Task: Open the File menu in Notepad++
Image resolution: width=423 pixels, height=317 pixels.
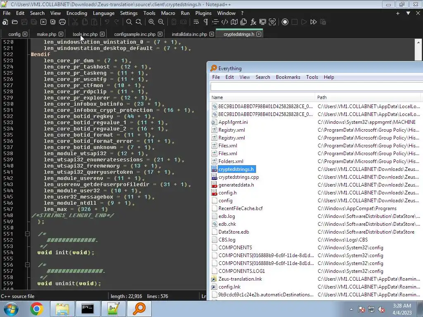Action: [7, 13]
